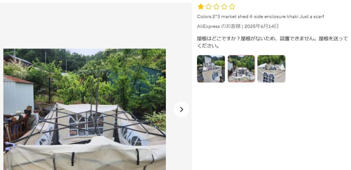351x170 pixels.
Task: Select the highlighted second review thumbnail
Action: [x=241, y=69]
